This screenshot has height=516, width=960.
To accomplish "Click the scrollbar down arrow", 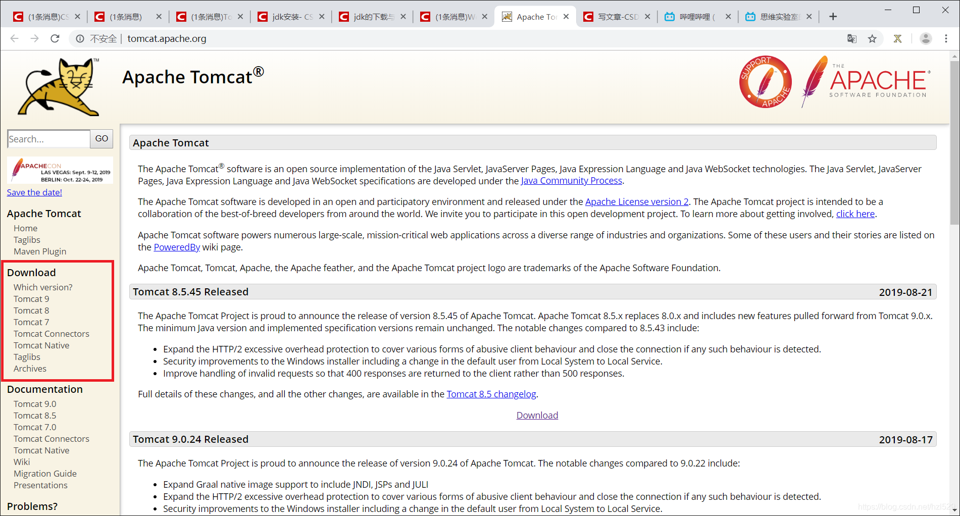I will (x=954, y=511).
